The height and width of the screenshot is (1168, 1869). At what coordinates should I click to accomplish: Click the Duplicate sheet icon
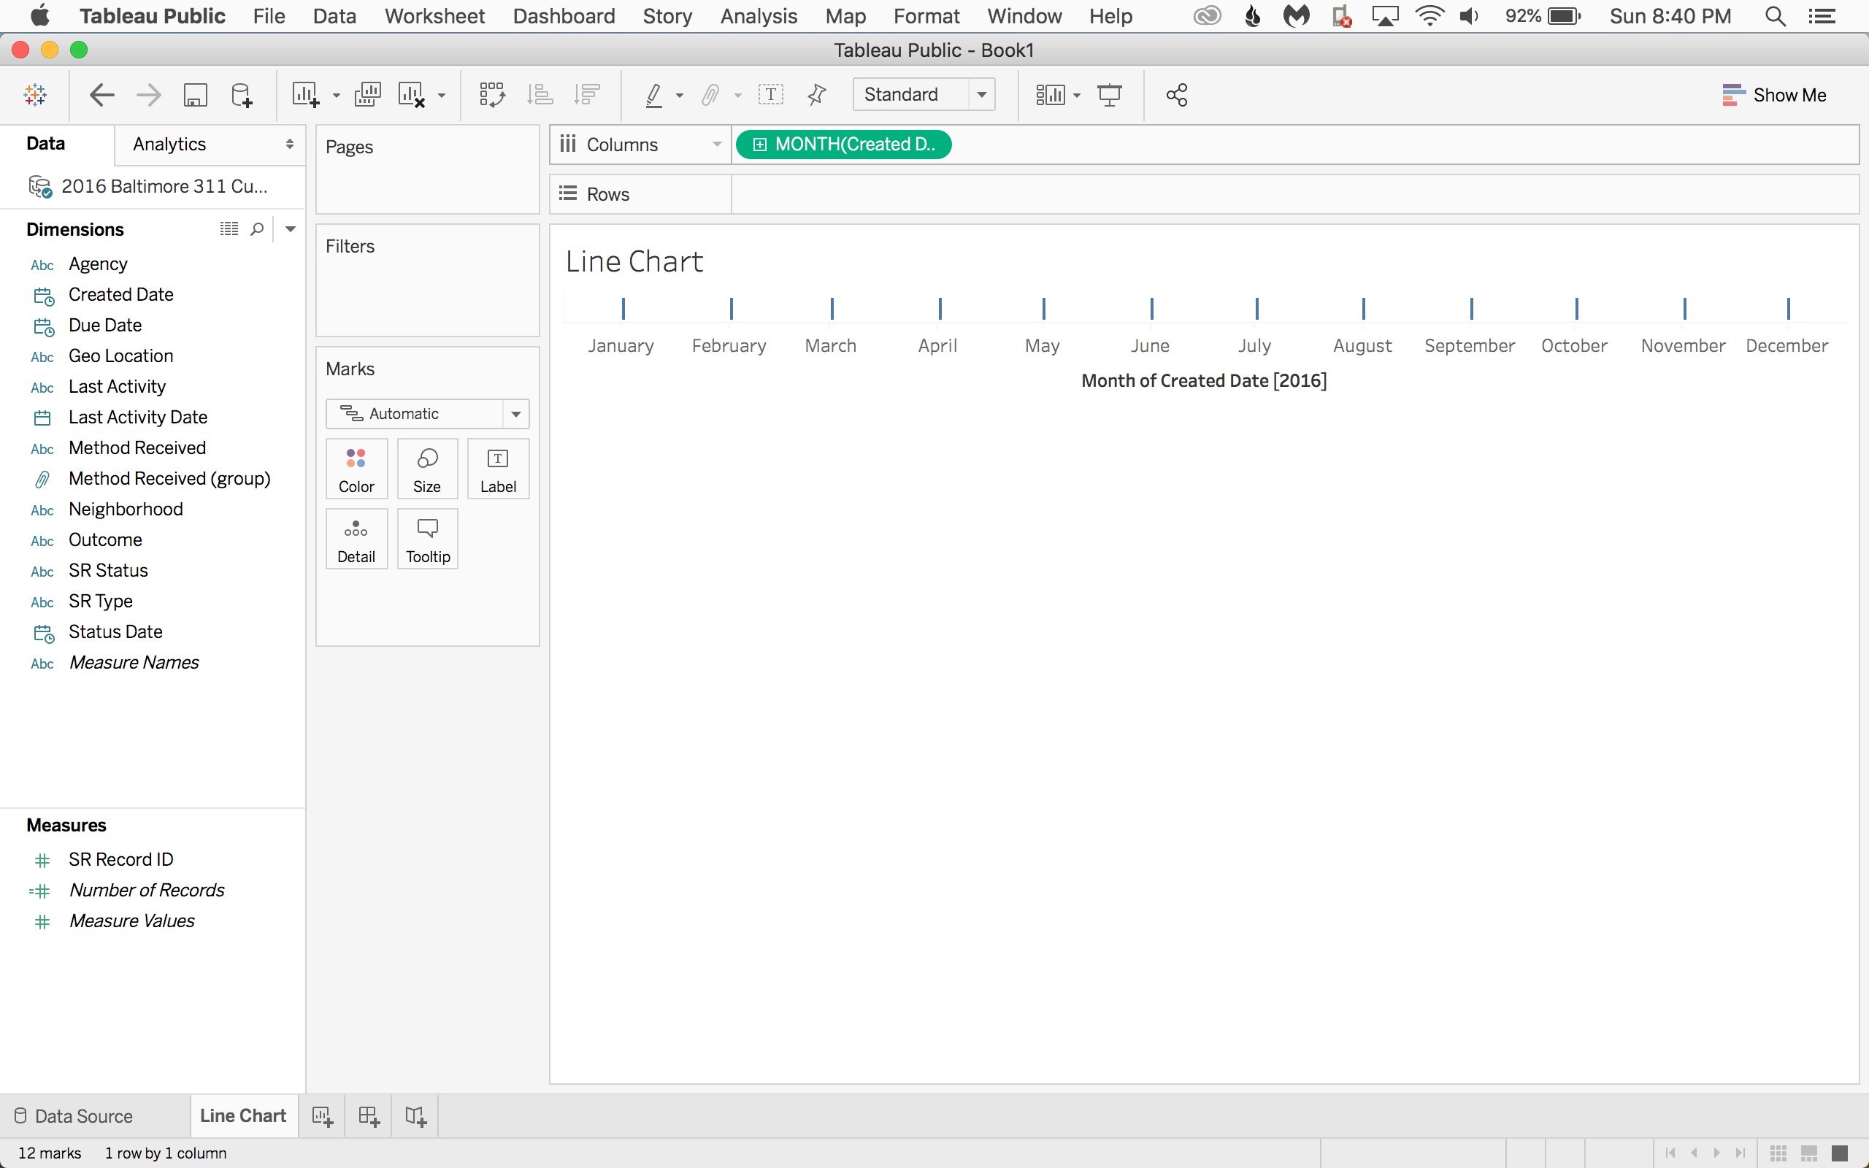[x=368, y=95]
